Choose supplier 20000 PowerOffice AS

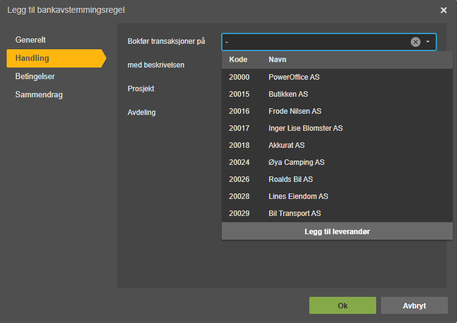click(x=337, y=77)
